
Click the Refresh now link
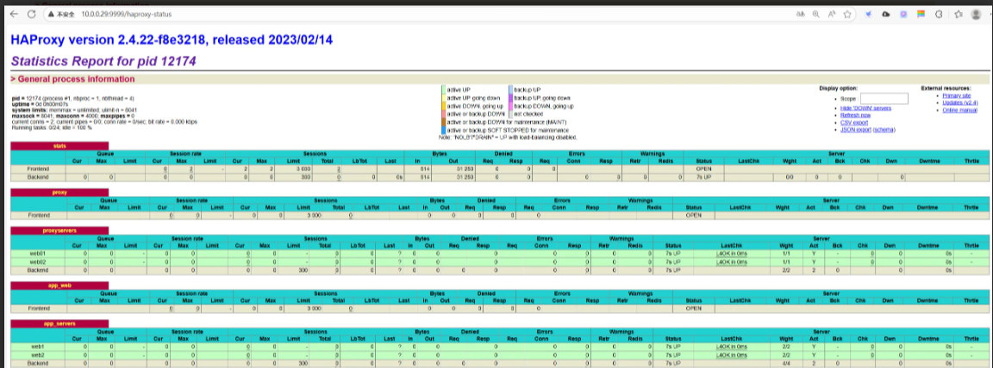855,115
